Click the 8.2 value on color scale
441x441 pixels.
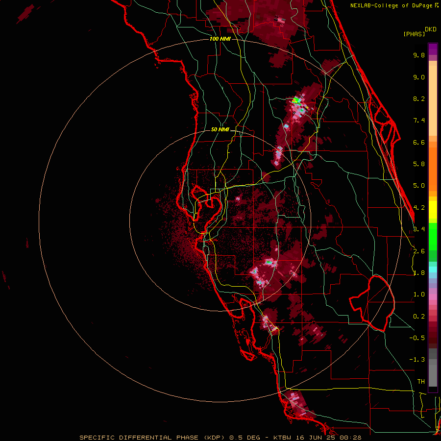pos(419,98)
